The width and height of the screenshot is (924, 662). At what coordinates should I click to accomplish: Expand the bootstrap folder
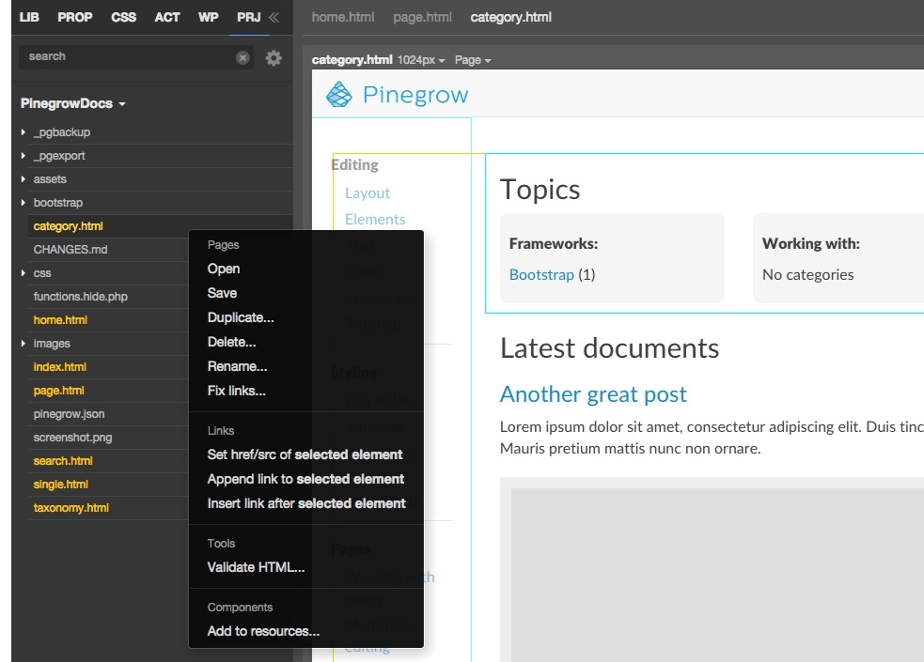pos(23,203)
